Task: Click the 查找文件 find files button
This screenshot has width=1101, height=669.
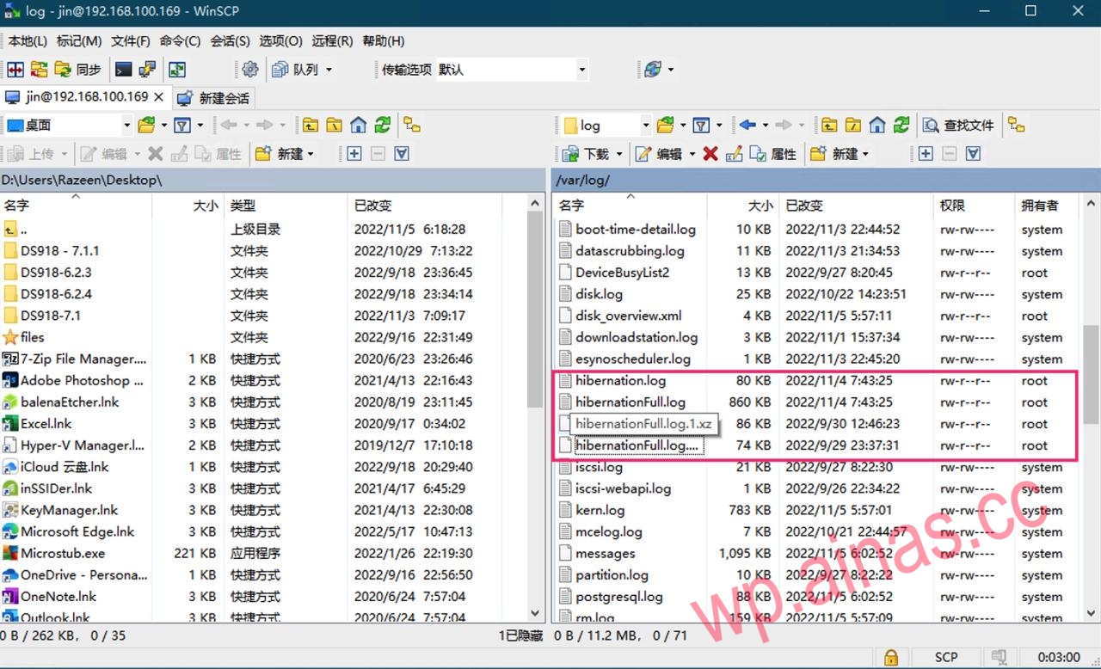Action: pos(958,126)
